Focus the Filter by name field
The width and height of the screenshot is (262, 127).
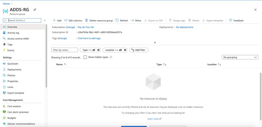(65, 50)
